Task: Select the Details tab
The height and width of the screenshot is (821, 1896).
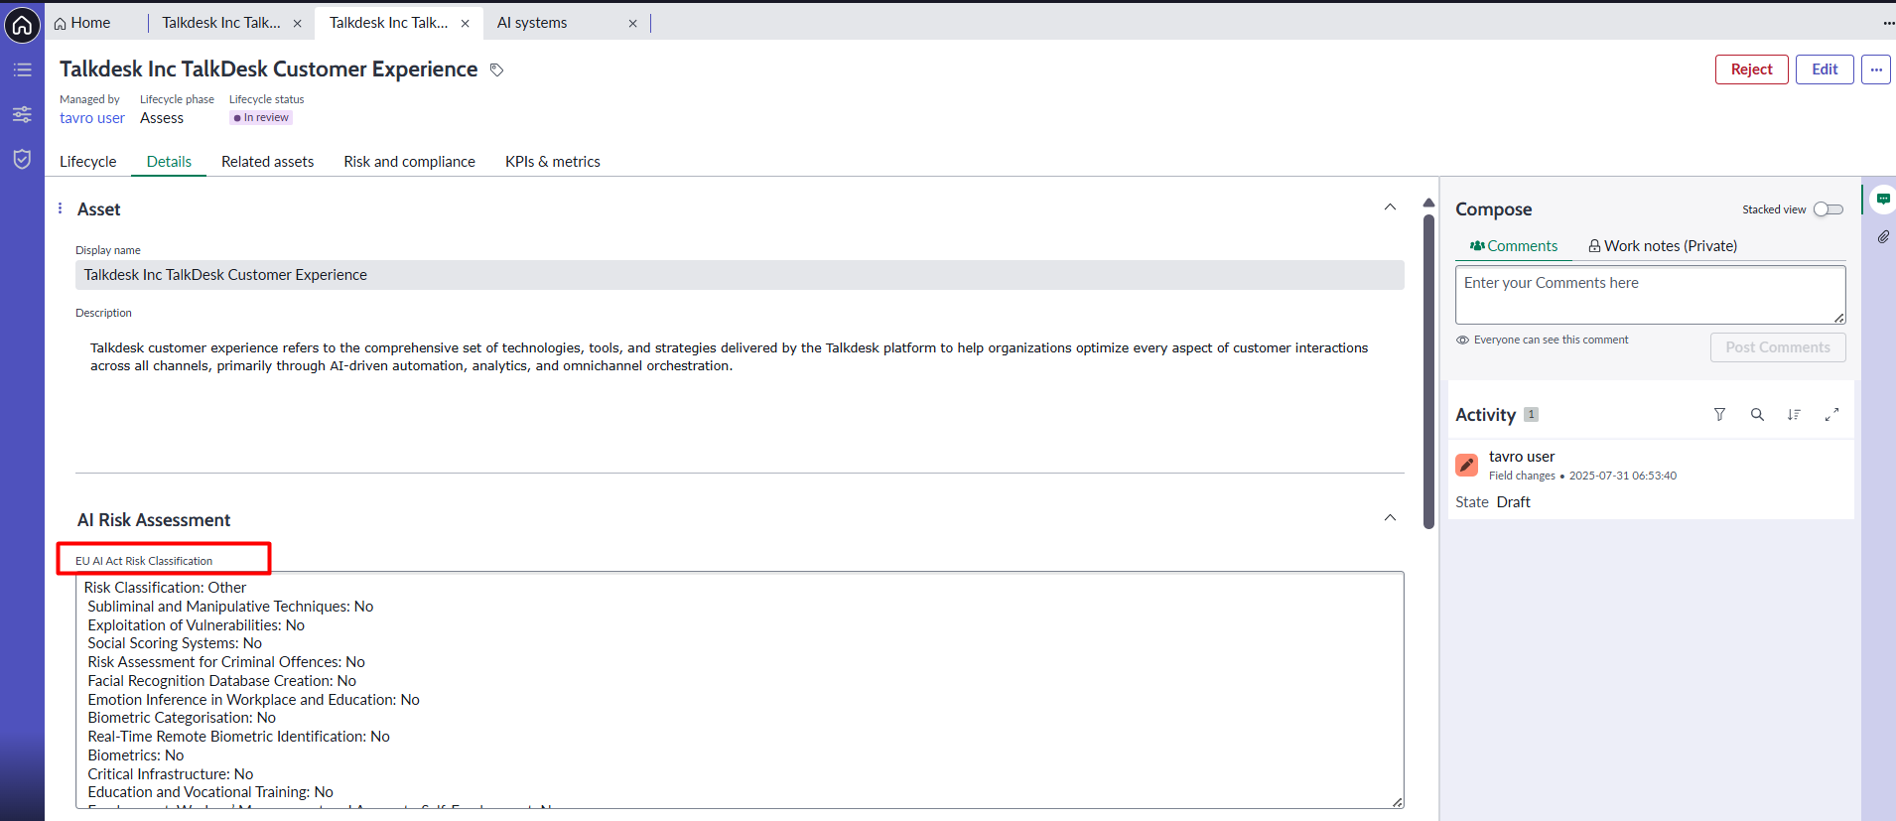Action: click(x=169, y=162)
